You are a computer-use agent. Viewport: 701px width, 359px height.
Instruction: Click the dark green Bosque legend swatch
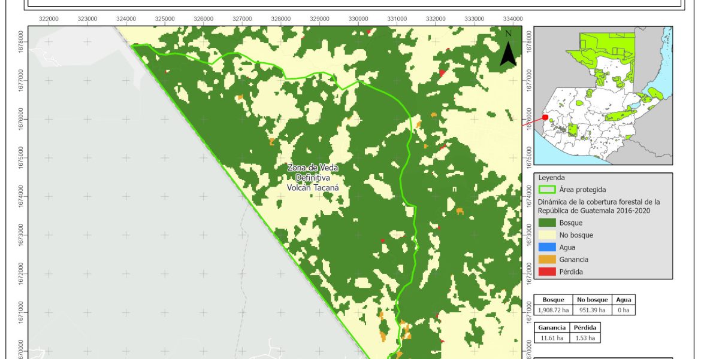click(x=548, y=223)
